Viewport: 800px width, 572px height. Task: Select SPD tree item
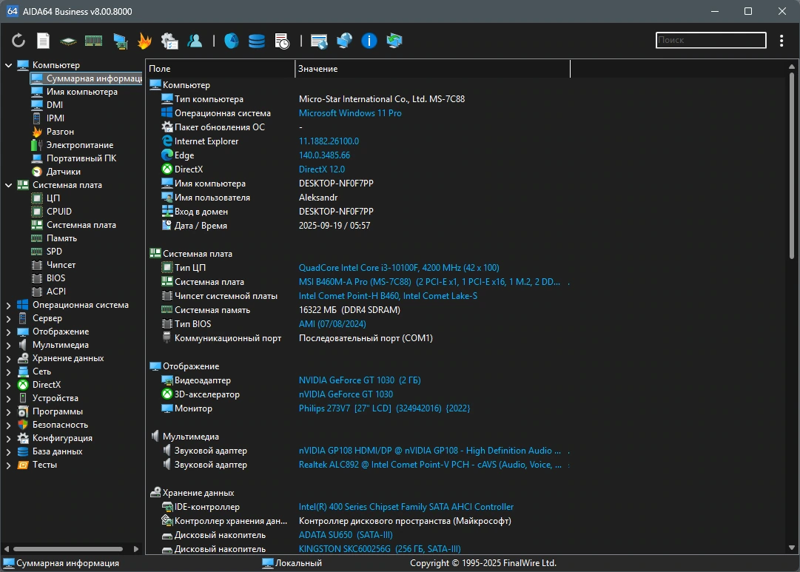[54, 251]
